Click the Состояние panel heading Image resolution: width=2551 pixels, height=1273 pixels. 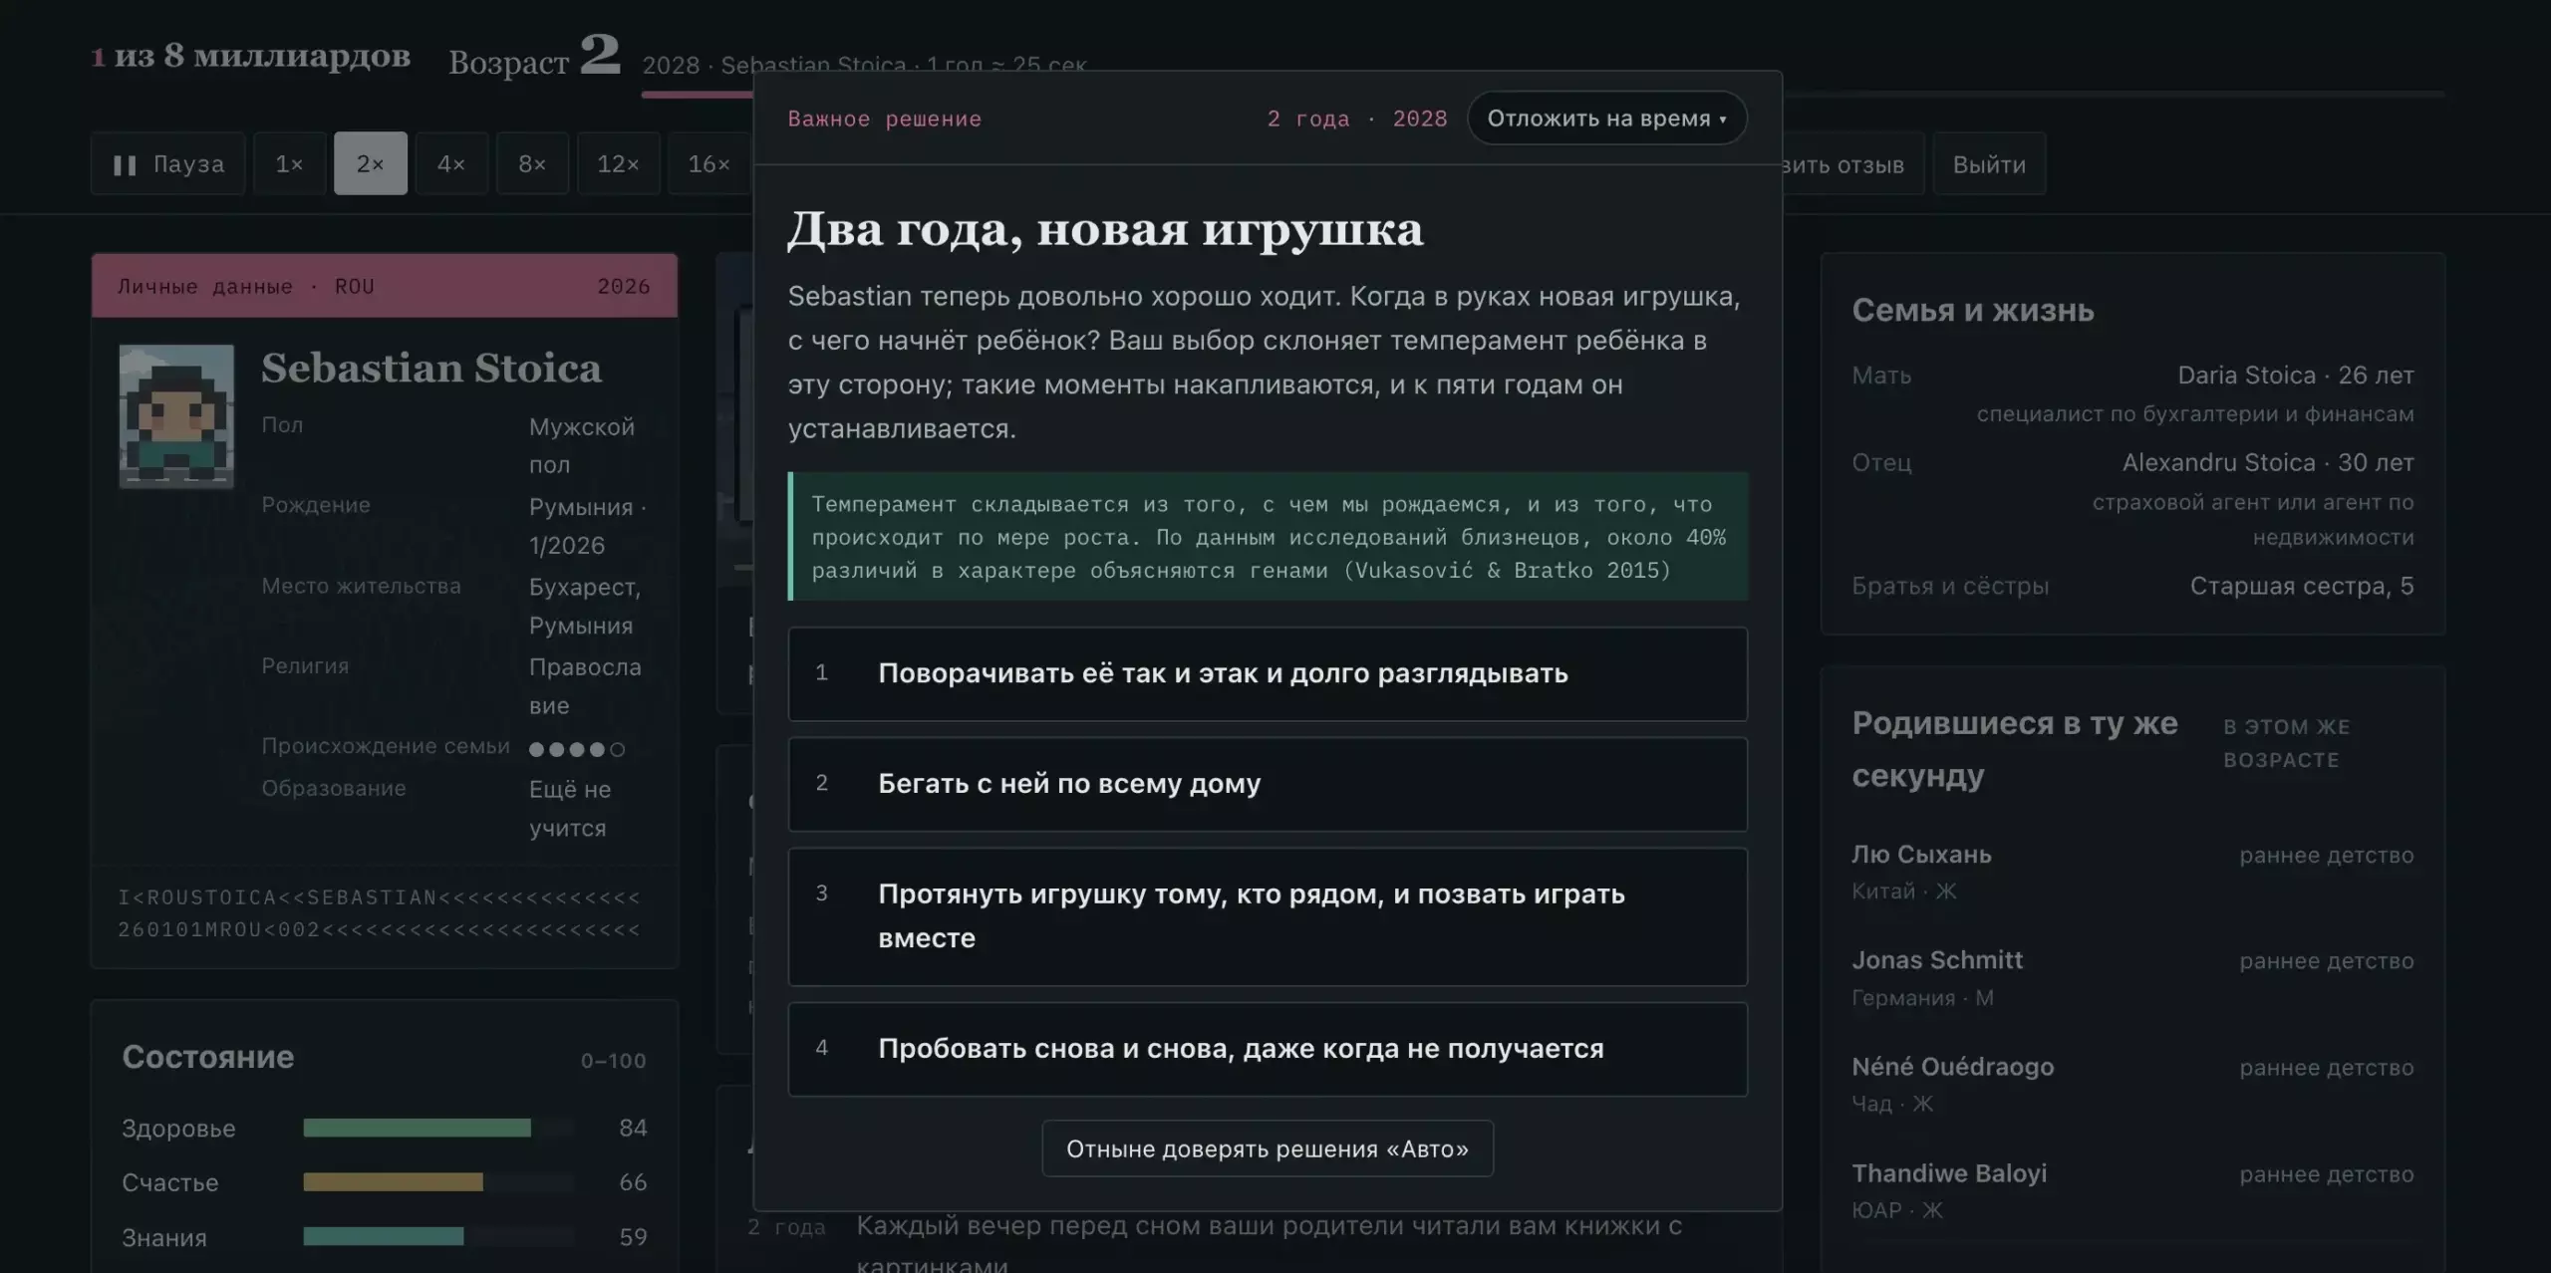207,1057
